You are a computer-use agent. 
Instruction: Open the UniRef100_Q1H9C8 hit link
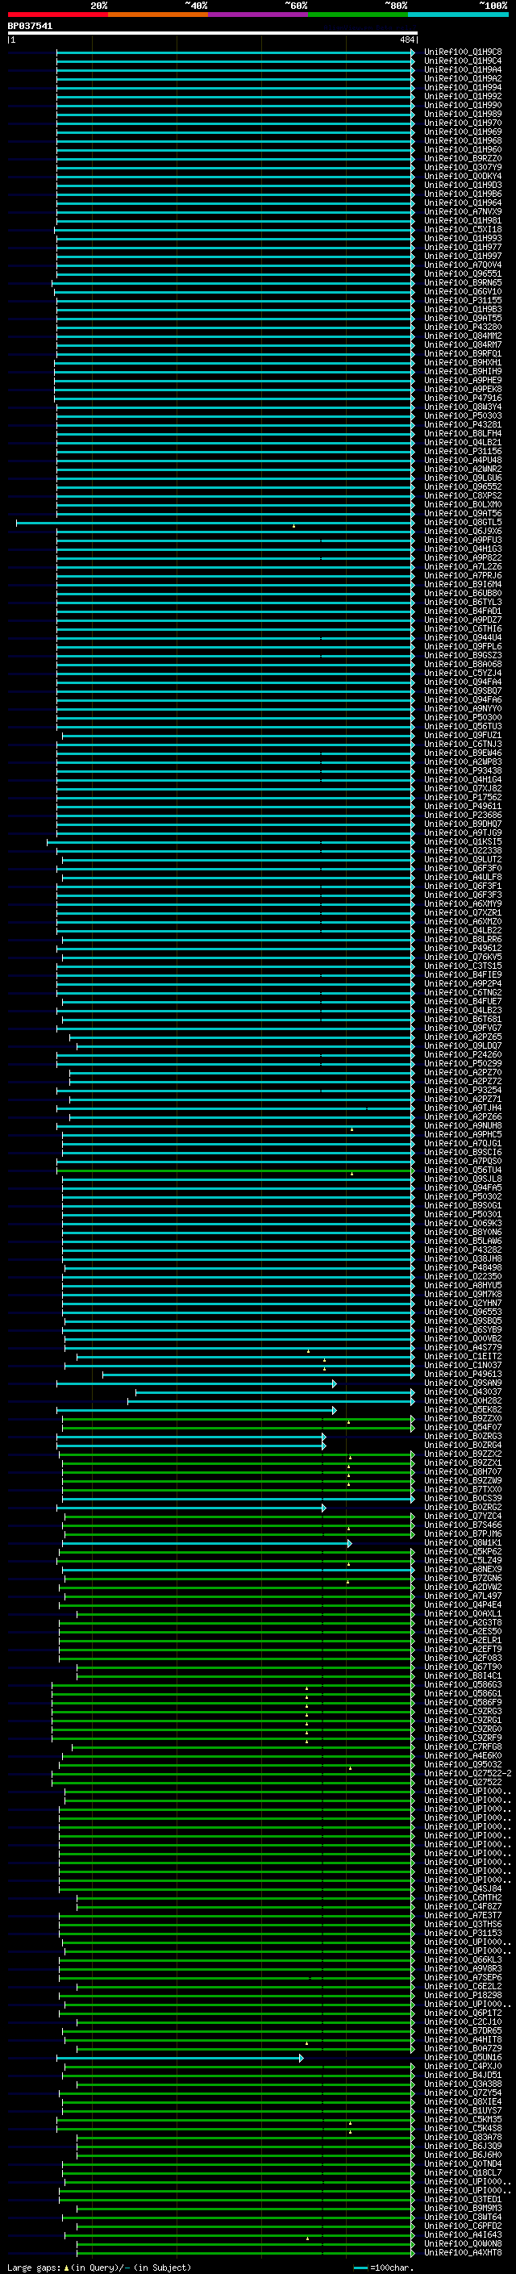point(463,52)
